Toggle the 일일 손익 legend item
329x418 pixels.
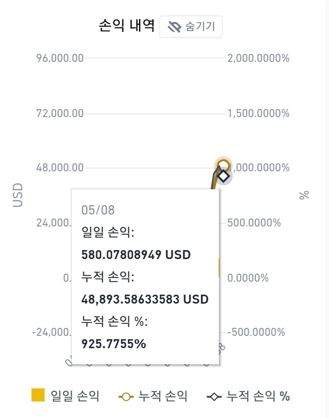(66, 396)
